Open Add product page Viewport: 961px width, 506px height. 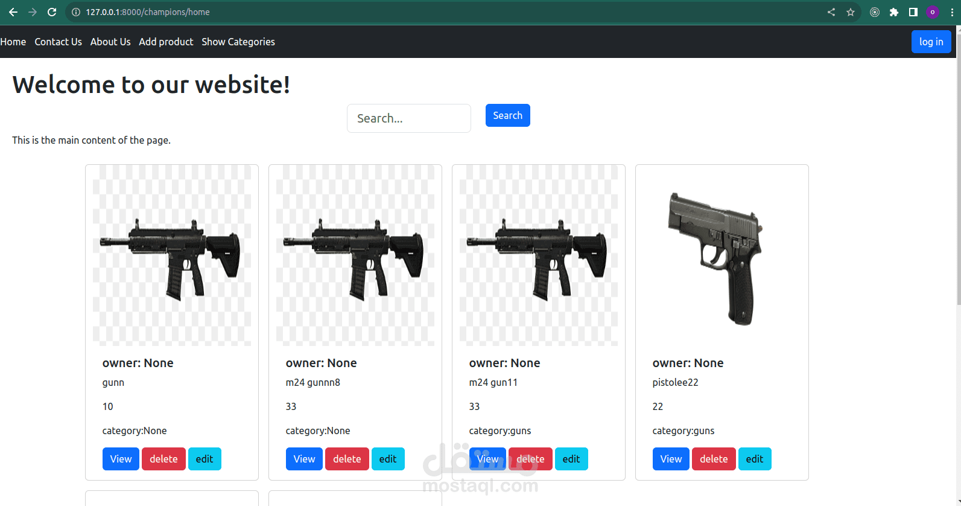pos(166,42)
